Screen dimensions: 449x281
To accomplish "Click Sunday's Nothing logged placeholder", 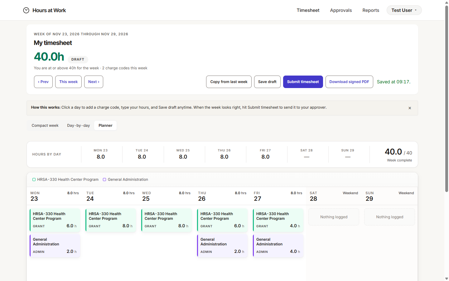I will tap(389, 217).
